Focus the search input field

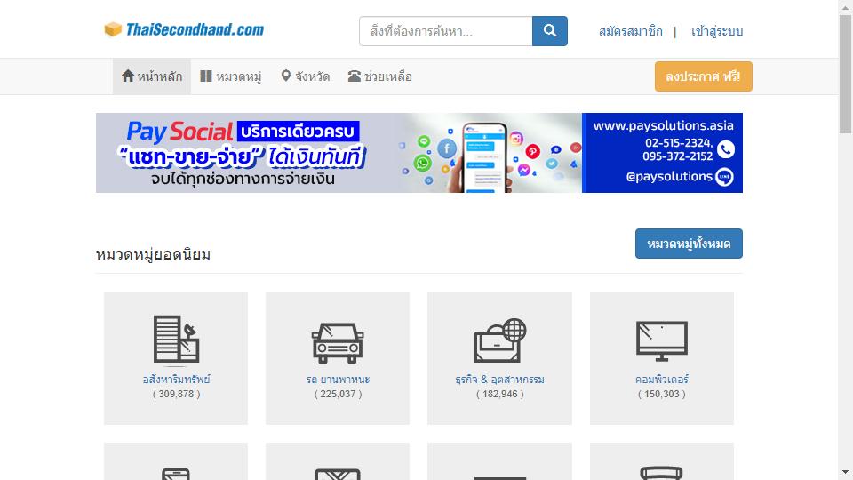pos(445,31)
